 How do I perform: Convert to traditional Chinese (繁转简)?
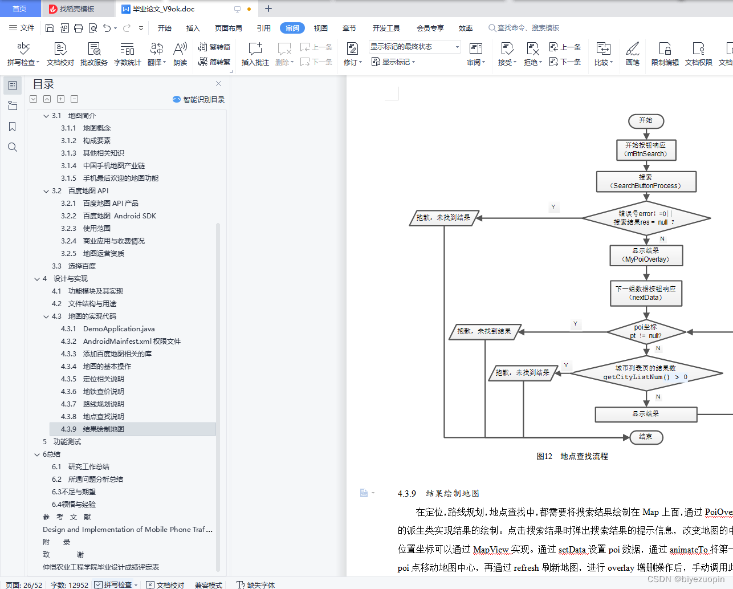(x=214, y=47)
